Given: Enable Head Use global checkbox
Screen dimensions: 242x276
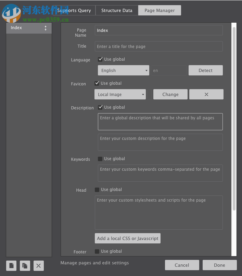Looking at the screenshot, I should (97, 190).
